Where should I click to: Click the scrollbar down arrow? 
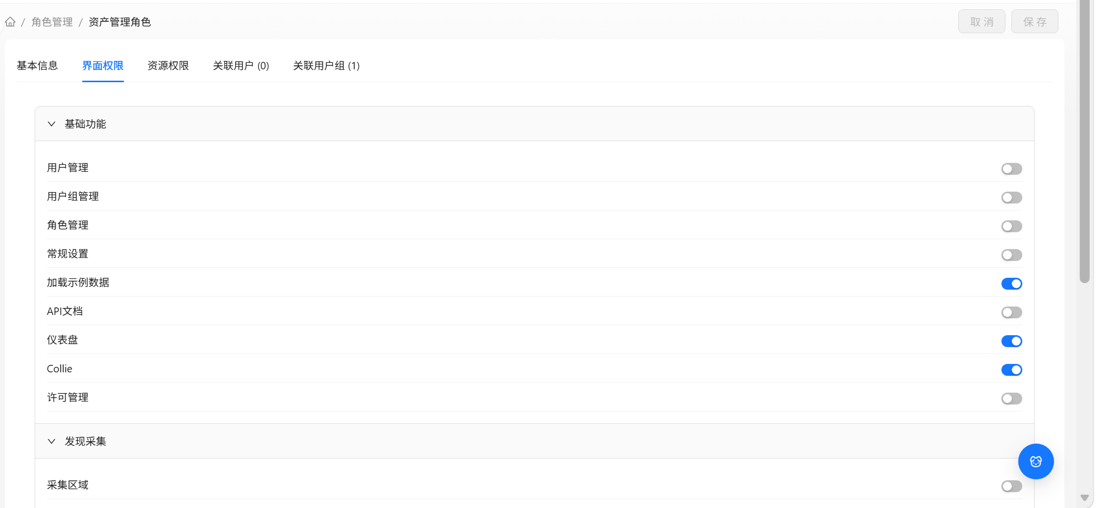(1084, 498)
